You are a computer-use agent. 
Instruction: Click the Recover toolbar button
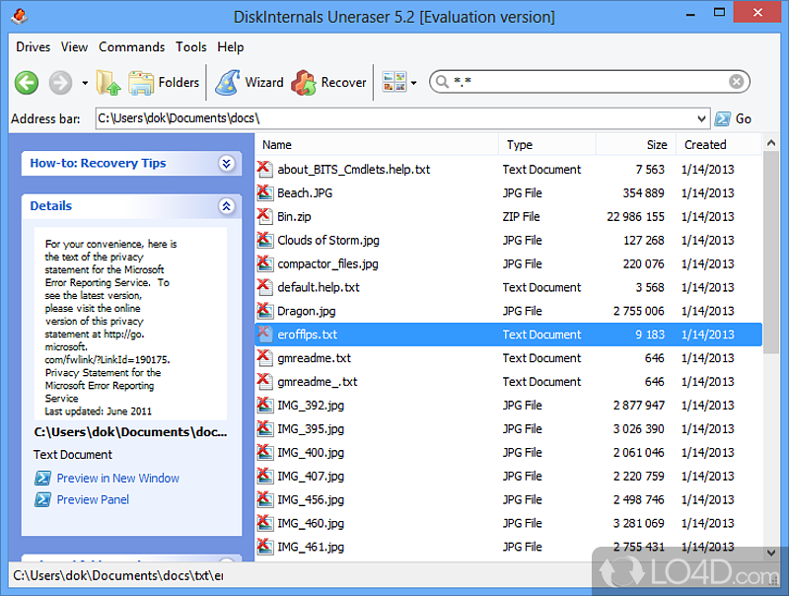pyautogui.click(x=329, y=83)
